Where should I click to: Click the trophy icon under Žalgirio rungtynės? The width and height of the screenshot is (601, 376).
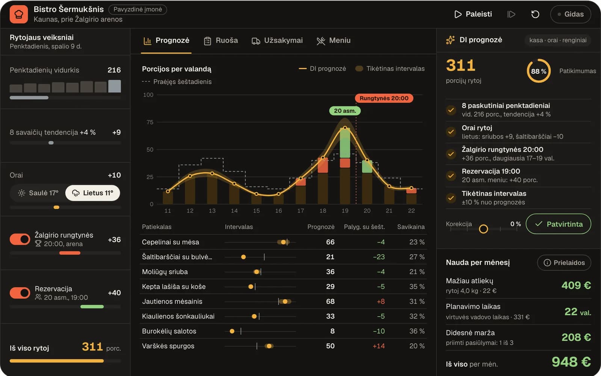[38, 244]
